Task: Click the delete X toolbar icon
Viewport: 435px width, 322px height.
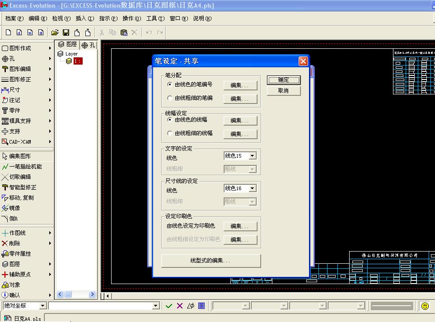Action: click(135, 33)
